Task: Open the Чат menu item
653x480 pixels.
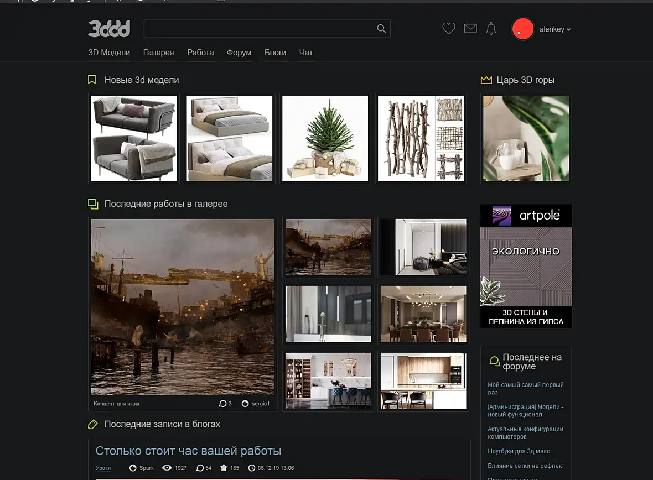Action: [305, 53]
